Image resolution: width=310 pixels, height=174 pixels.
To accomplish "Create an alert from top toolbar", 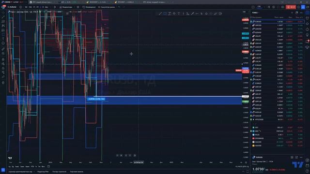I will coord(89,7).
